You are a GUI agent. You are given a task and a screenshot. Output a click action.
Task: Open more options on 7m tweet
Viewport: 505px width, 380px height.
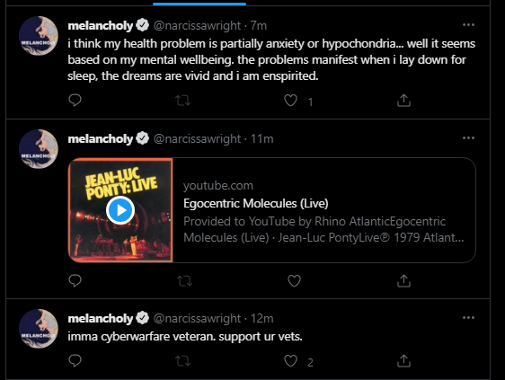pos(468,25)
